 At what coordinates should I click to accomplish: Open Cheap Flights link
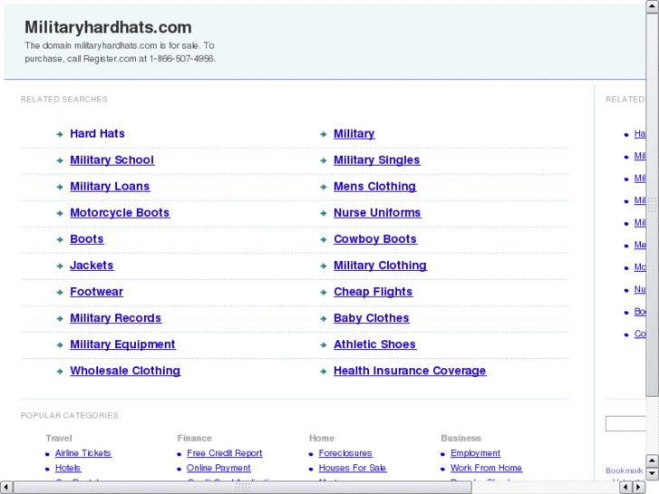coord(373,292)
